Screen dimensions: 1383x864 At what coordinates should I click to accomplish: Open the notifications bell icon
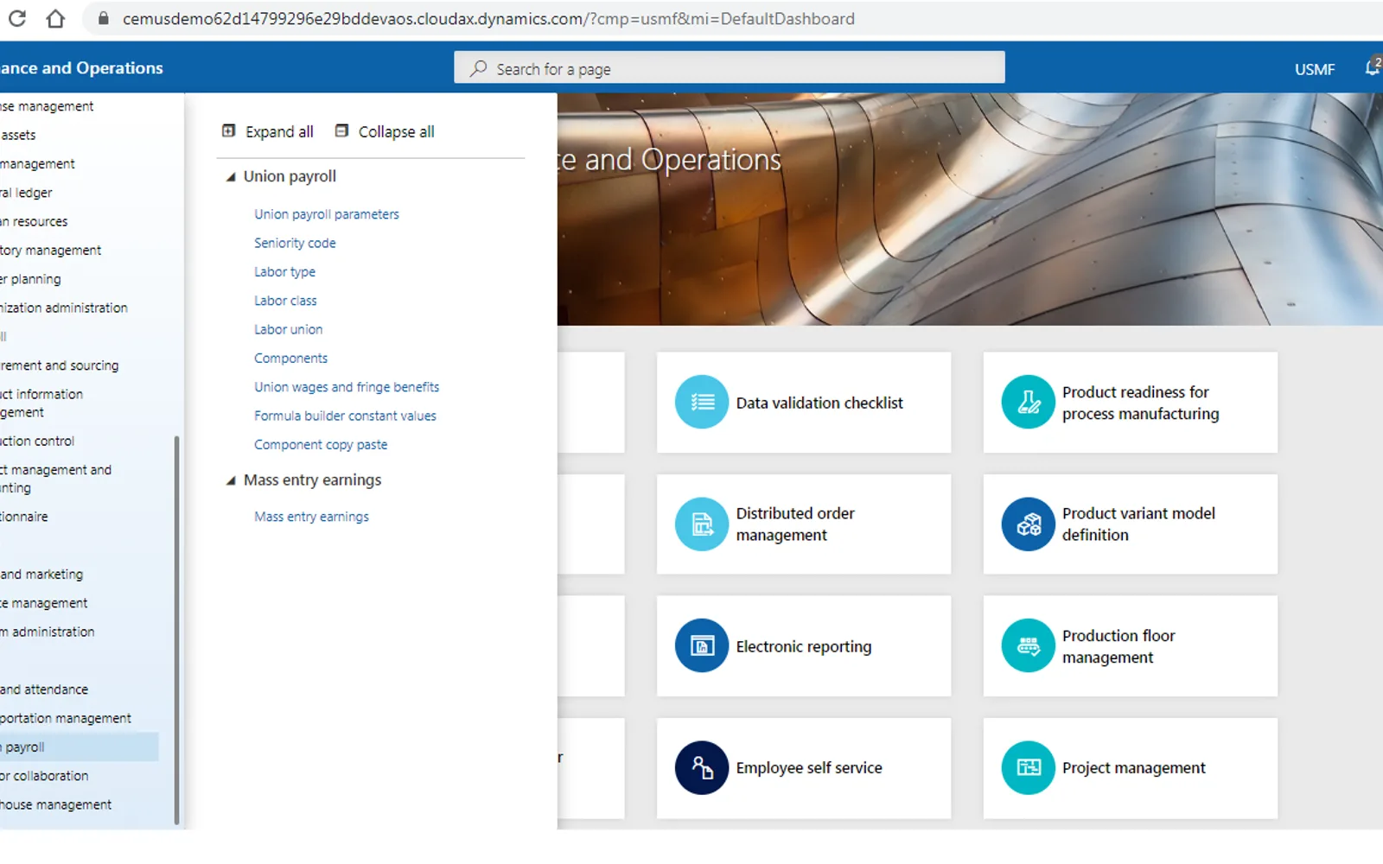(1372, 67)
